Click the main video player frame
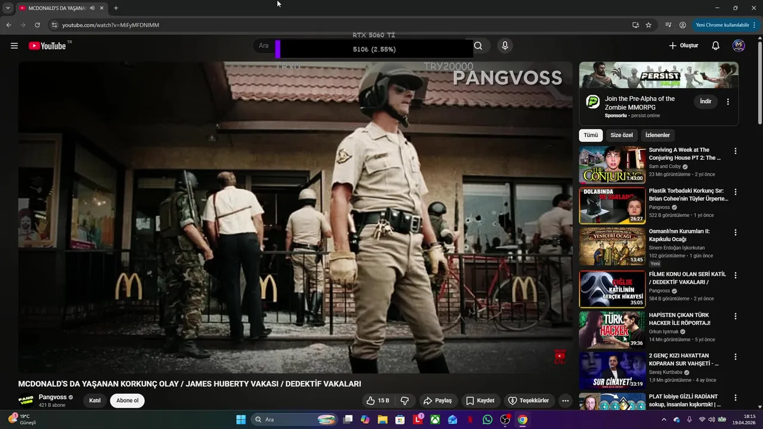The height and width of the screenshot is (429, 763). (295, 217)
